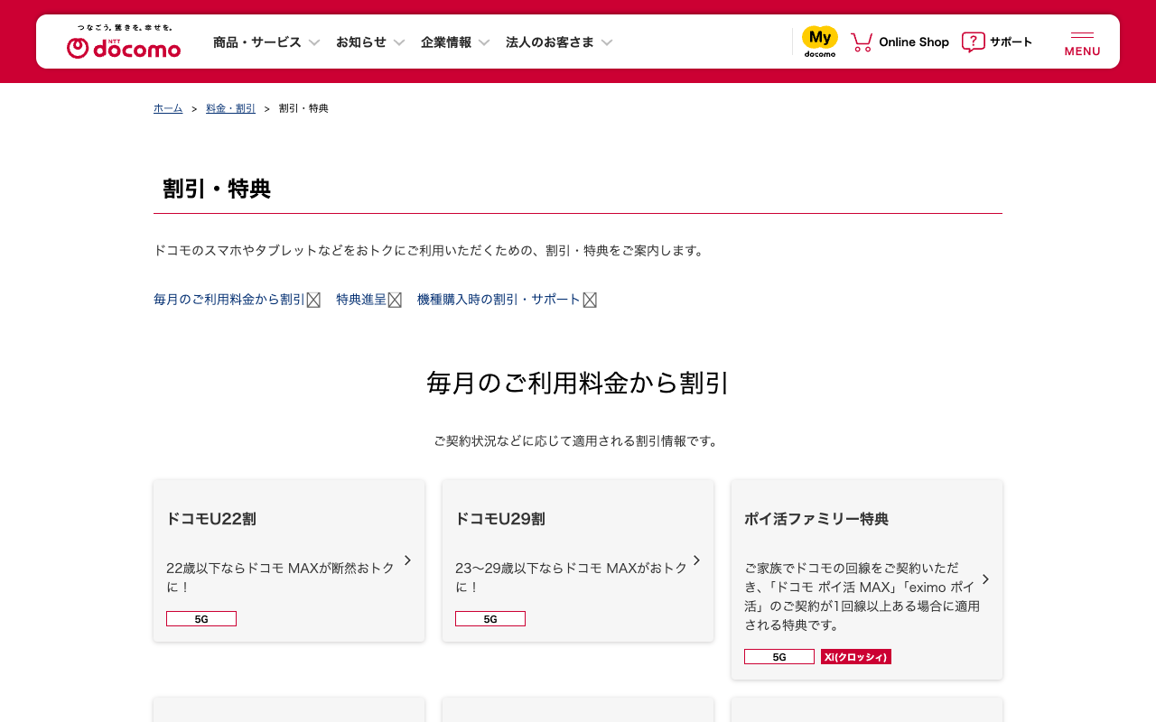
Task: Jump to 特典進呈 section
Action: (x=361, y=300)
